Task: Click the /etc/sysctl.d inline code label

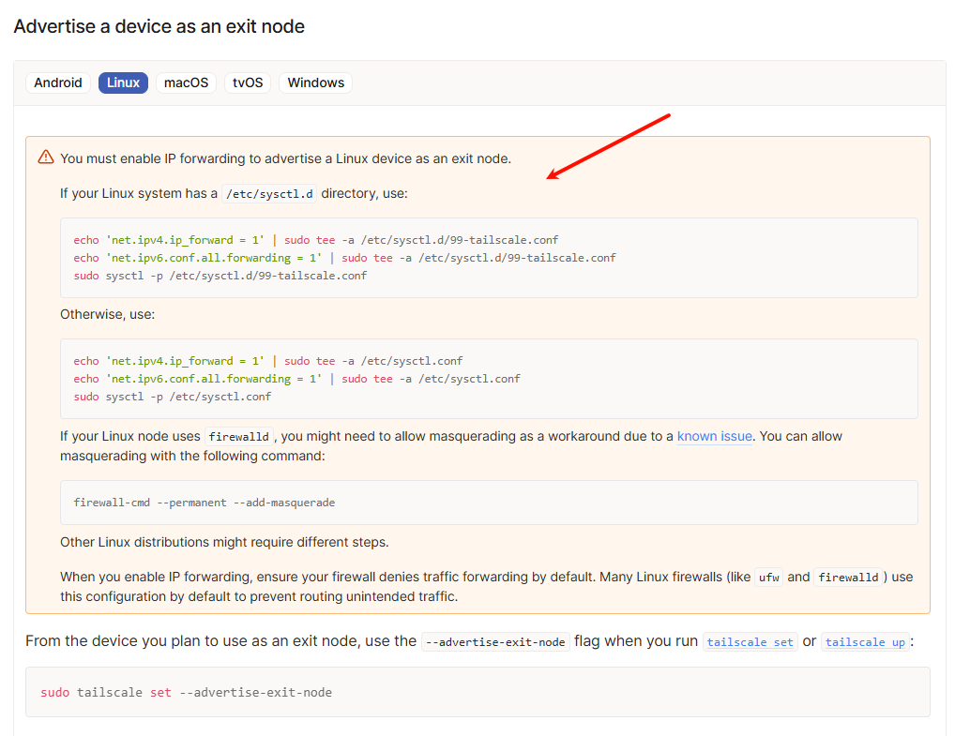Action: pos(269,194)
